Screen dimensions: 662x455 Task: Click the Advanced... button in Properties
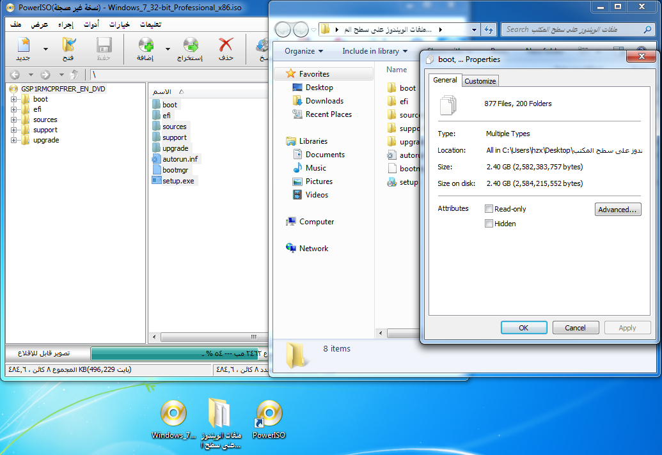[x=618, y=209]
